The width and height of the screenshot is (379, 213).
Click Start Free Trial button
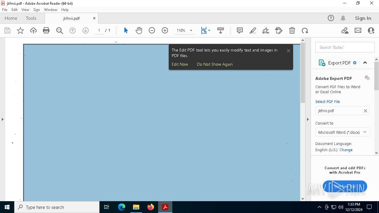point(345,186)
